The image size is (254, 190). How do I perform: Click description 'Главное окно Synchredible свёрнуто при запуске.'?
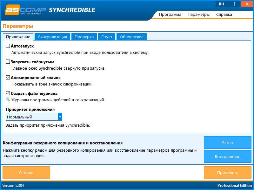58,68
